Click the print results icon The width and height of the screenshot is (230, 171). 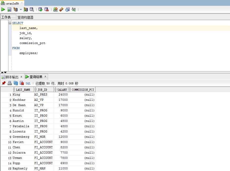[x=10, y=83]
